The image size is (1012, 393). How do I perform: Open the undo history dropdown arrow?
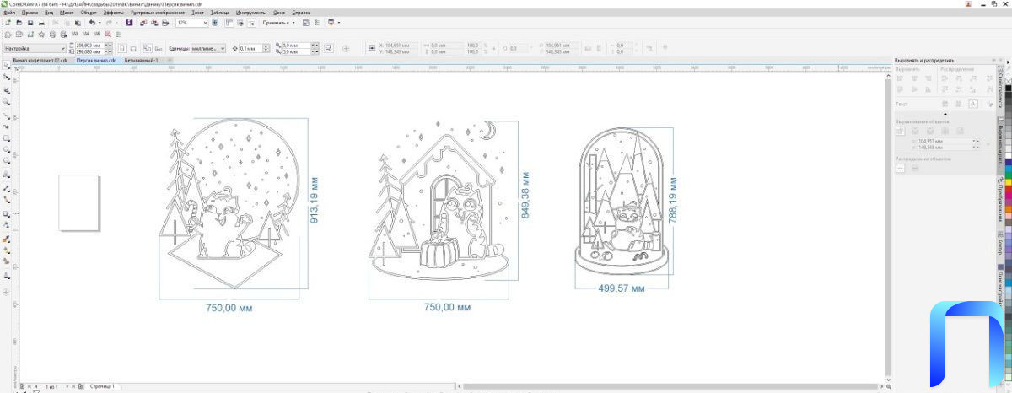100,22
